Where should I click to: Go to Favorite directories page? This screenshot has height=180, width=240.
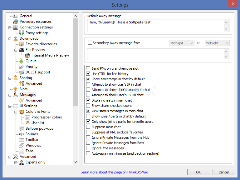point(41,44)
